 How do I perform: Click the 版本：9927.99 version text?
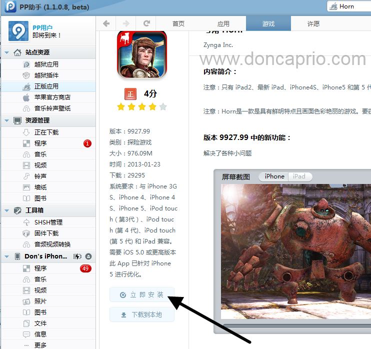click(129, 131)
